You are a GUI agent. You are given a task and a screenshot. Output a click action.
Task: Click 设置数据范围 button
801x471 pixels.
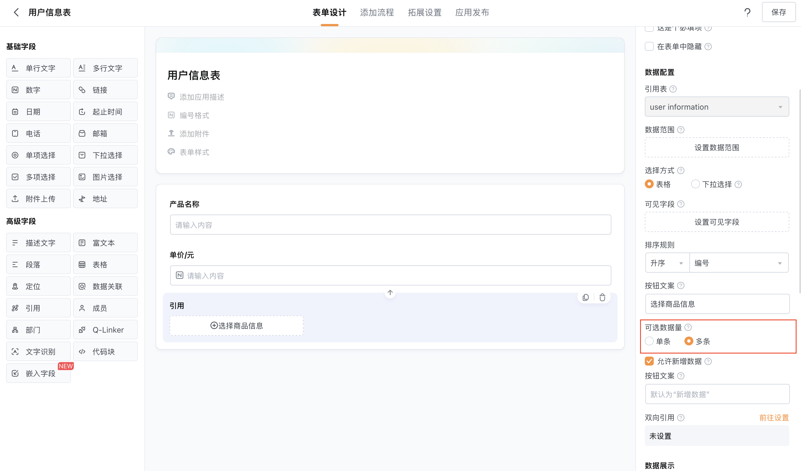pyautogui.click(x=717, y=148)
